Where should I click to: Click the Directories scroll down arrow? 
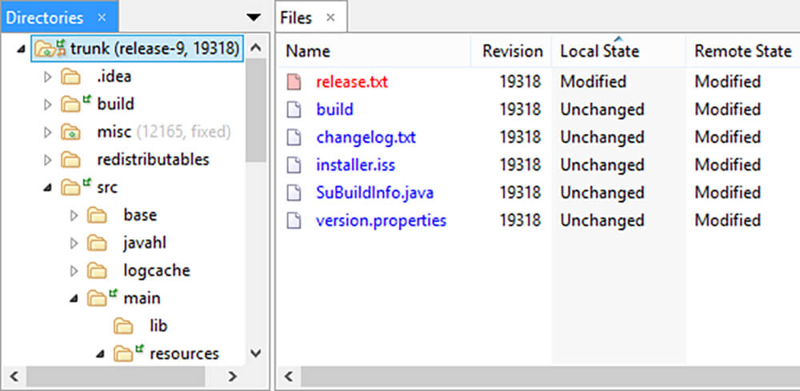click(256, 353)
